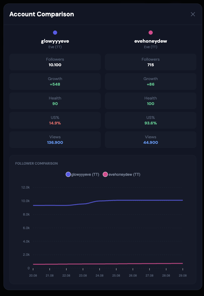Click evehoneydew Health 100 card

click(x=151, y=101)
